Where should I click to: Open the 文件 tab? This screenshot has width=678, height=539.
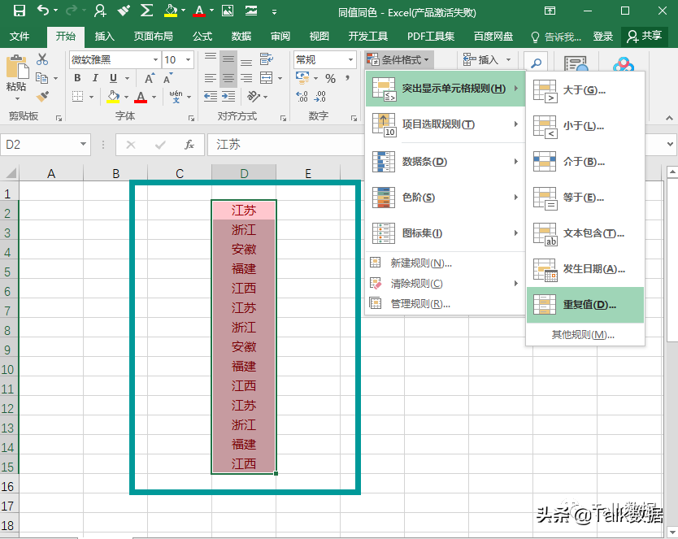coord(20,37)
